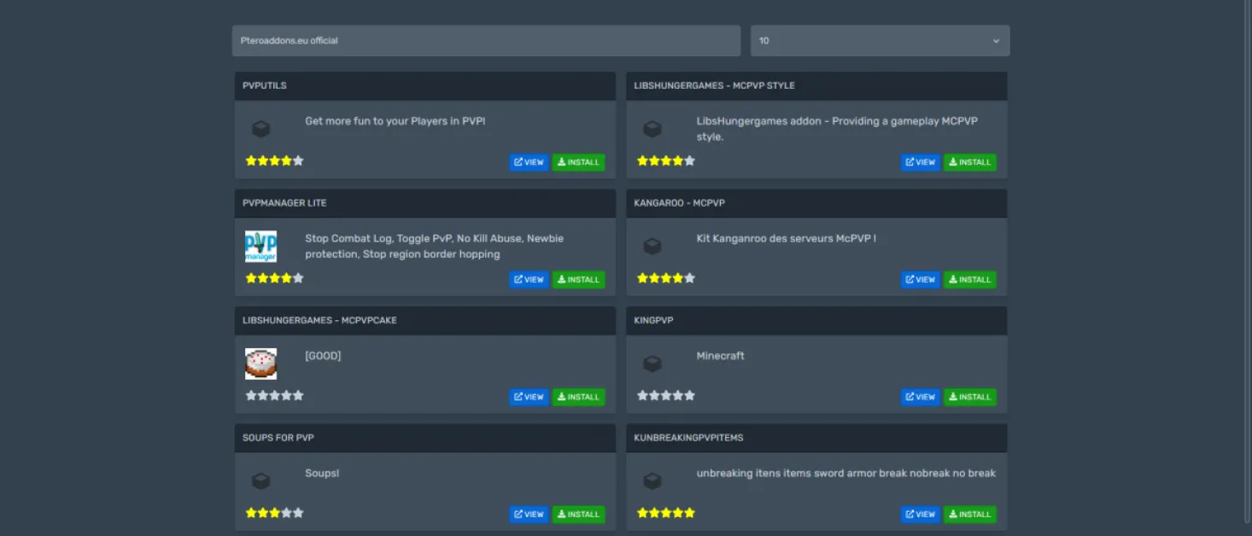Click the 'Stop Combat Log, Toggle PvP' description
Image resolution: width=1252 pixels, height=536 pixels.
434,246
